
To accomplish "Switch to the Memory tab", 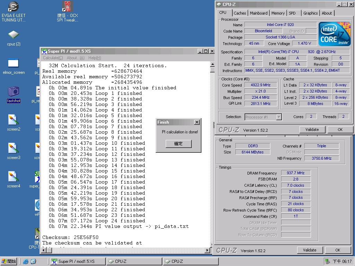I will click(278, 13).
